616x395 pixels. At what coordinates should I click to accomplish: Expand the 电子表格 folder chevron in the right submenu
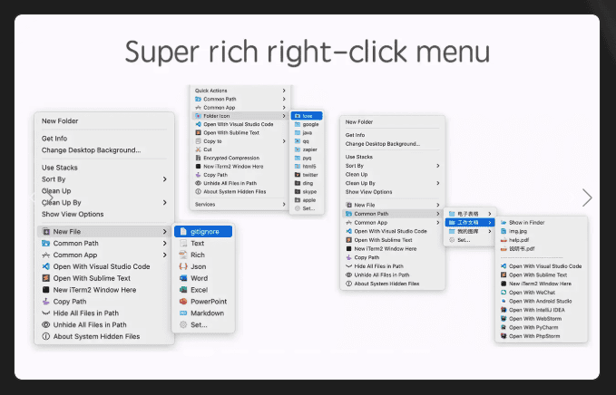pos(490,214)
